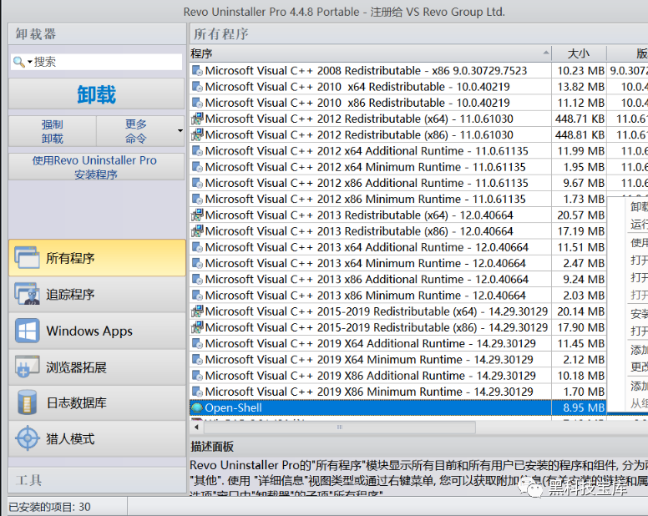Click the Browser Extensions sidebar icon
648x516 pixels.
click(27, 367)
